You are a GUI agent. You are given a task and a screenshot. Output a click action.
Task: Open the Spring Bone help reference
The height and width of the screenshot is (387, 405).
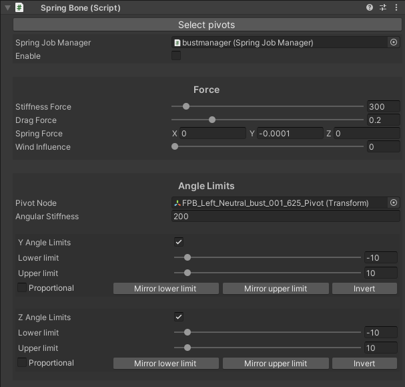click(x=370, y=7)
